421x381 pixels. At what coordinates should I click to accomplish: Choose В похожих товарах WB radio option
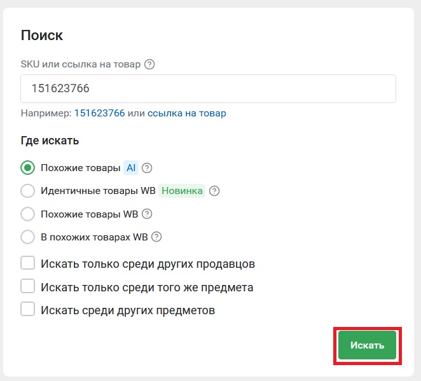click(x=27, y=237)
